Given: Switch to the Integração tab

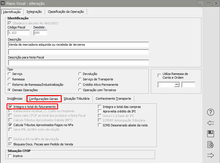Looking at the screenshot, I should coord(34,12).
